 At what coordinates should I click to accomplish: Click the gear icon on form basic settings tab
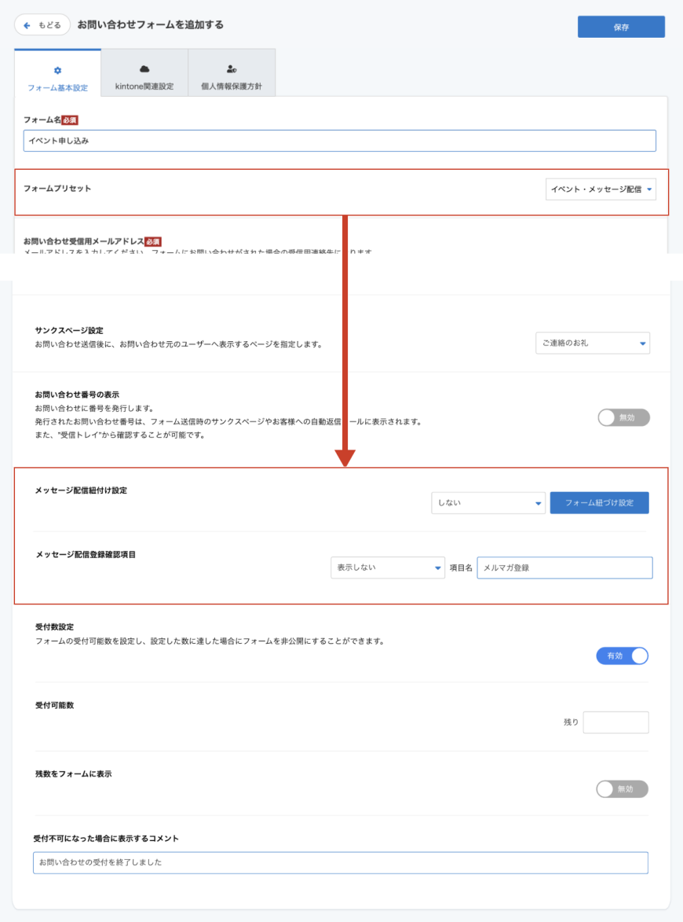(57, 71)
